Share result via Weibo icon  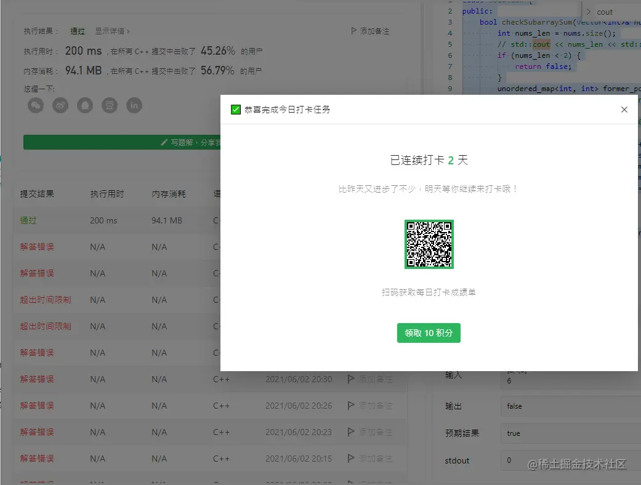coord(60,105)
